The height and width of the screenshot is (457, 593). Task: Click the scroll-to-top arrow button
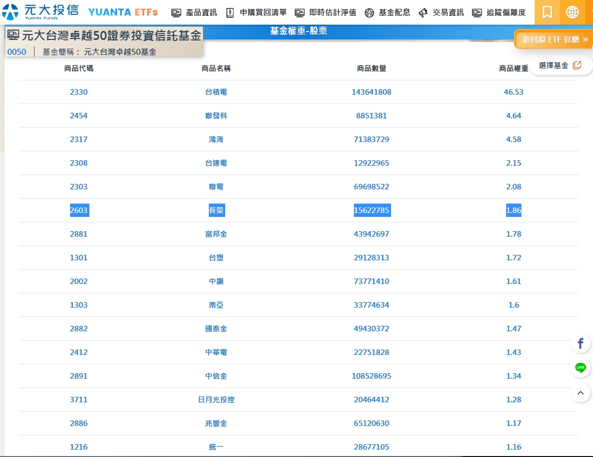click(x=581, y=393)
